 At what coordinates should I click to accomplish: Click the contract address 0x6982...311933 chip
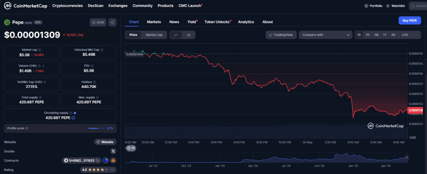pyautogui.click(x=82, y=161)
